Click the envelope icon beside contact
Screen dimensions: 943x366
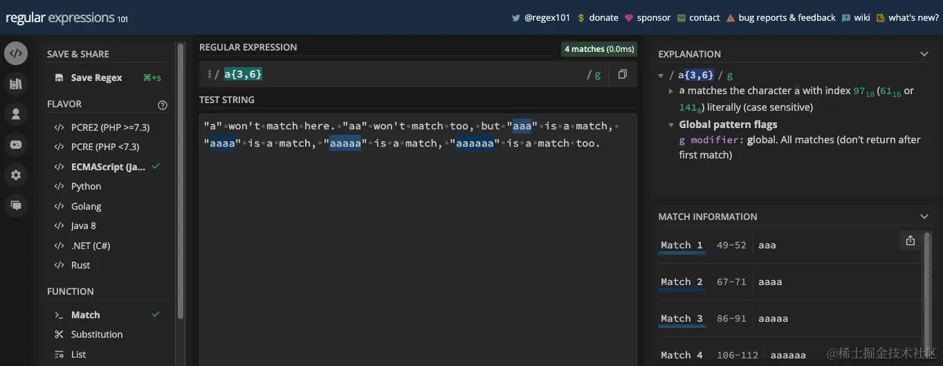tap(681, 18)
